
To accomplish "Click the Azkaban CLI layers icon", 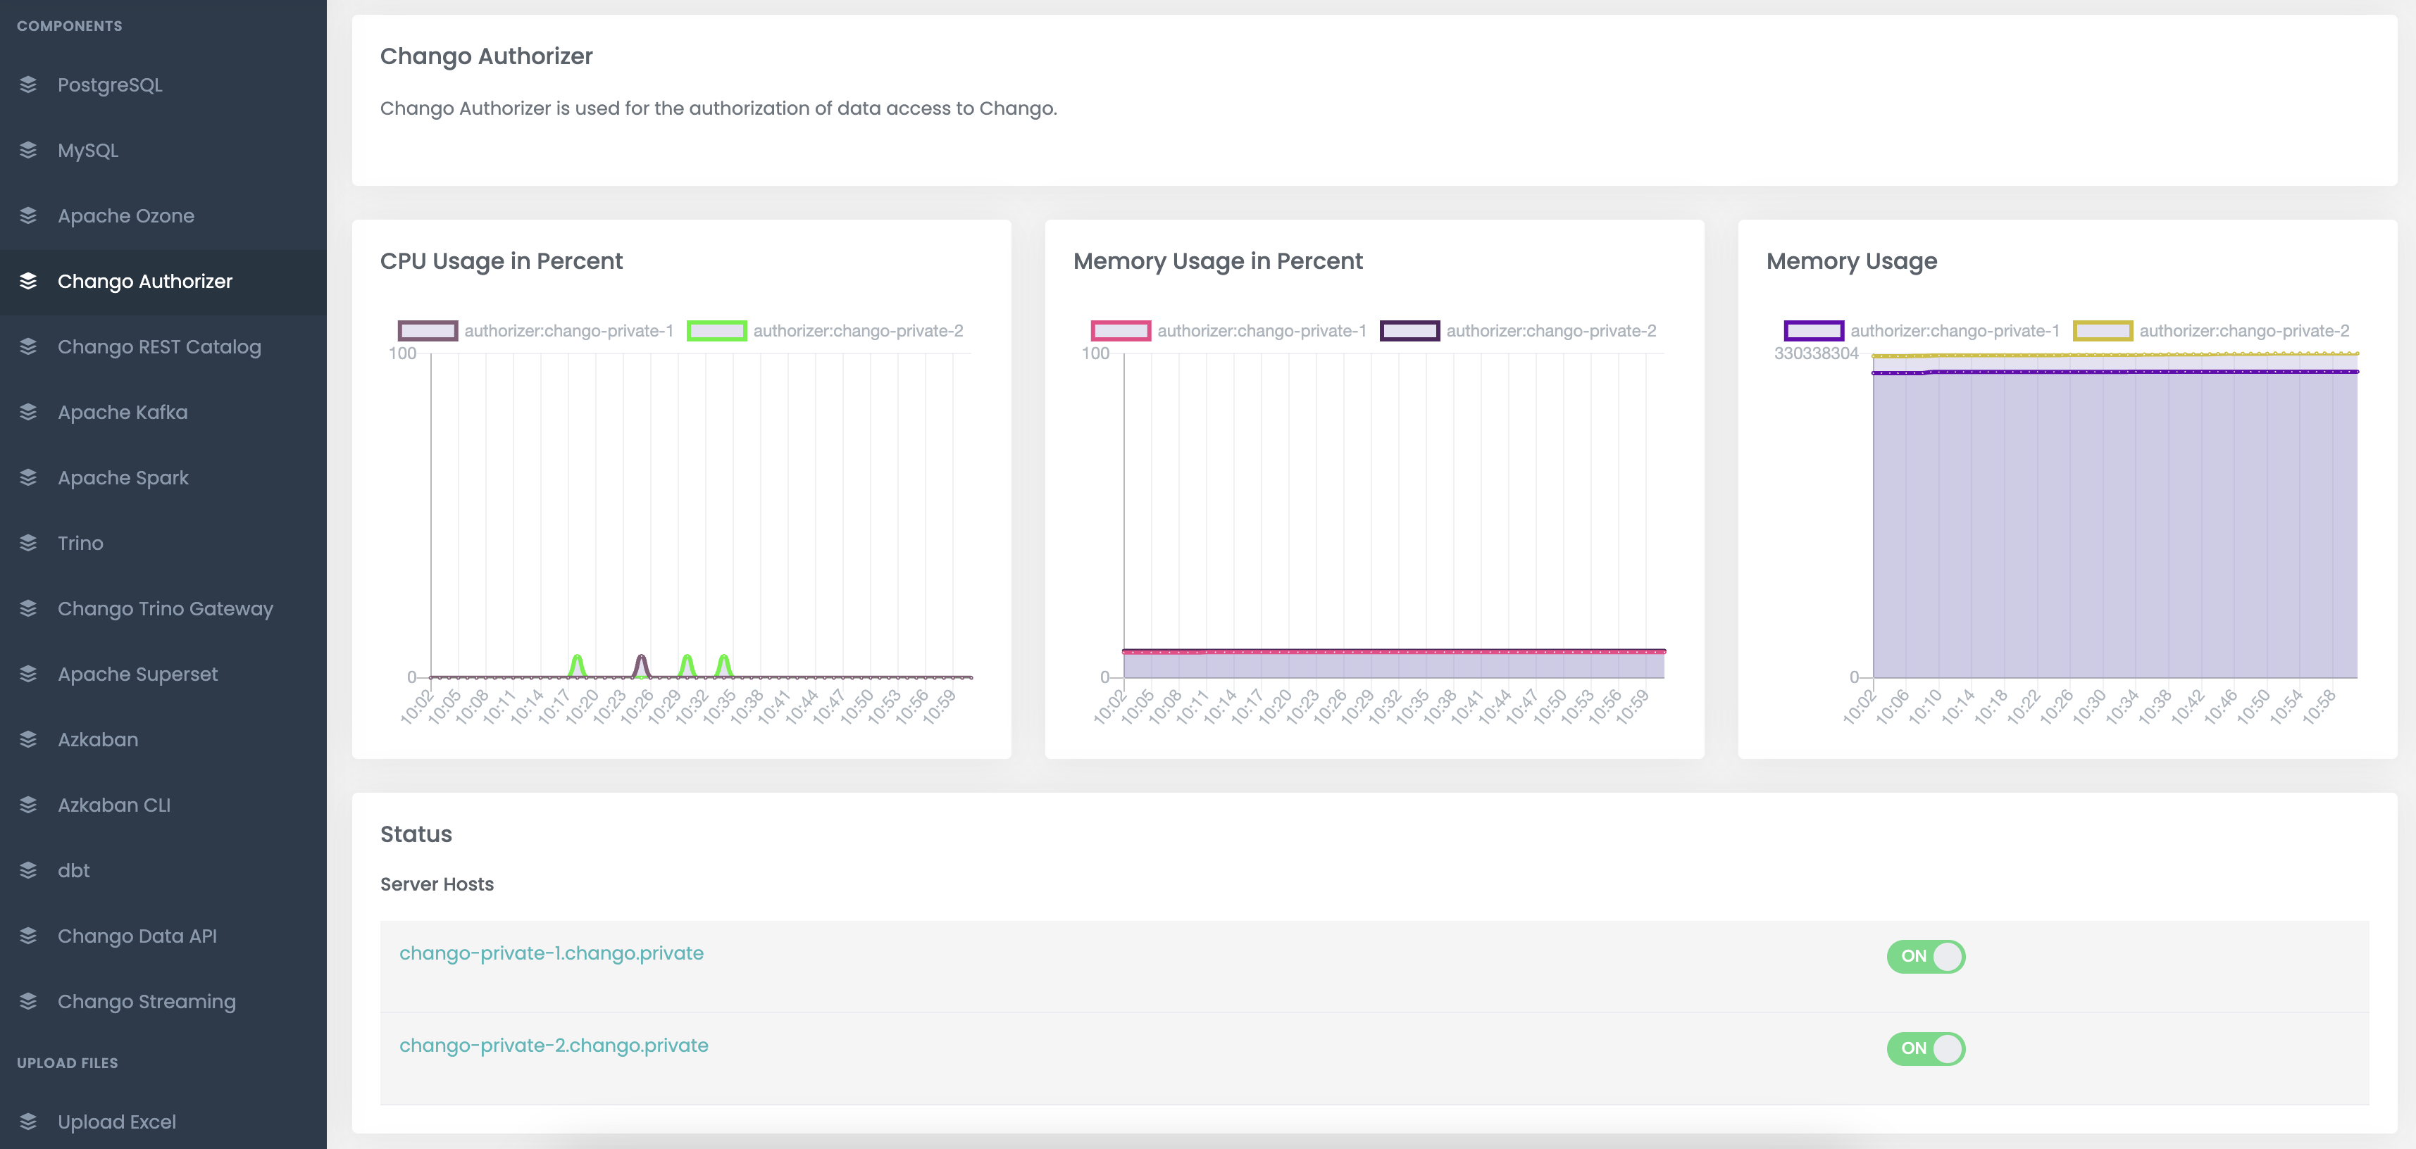I will click(x=28, y=805).
